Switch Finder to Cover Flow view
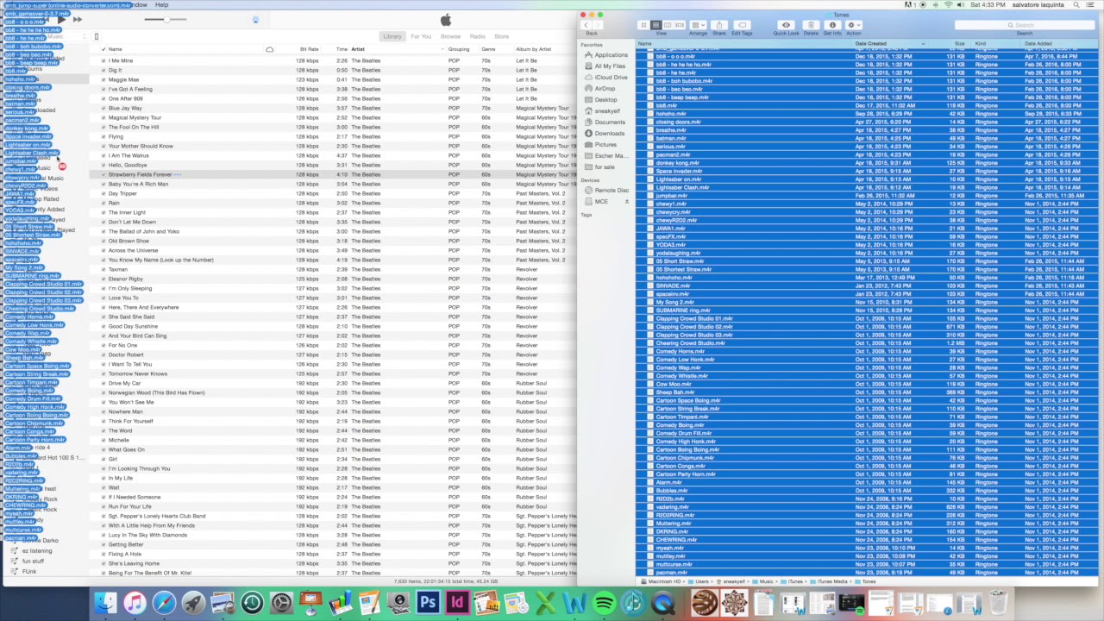The image size is (1104, 621). [x=680, y=25]
